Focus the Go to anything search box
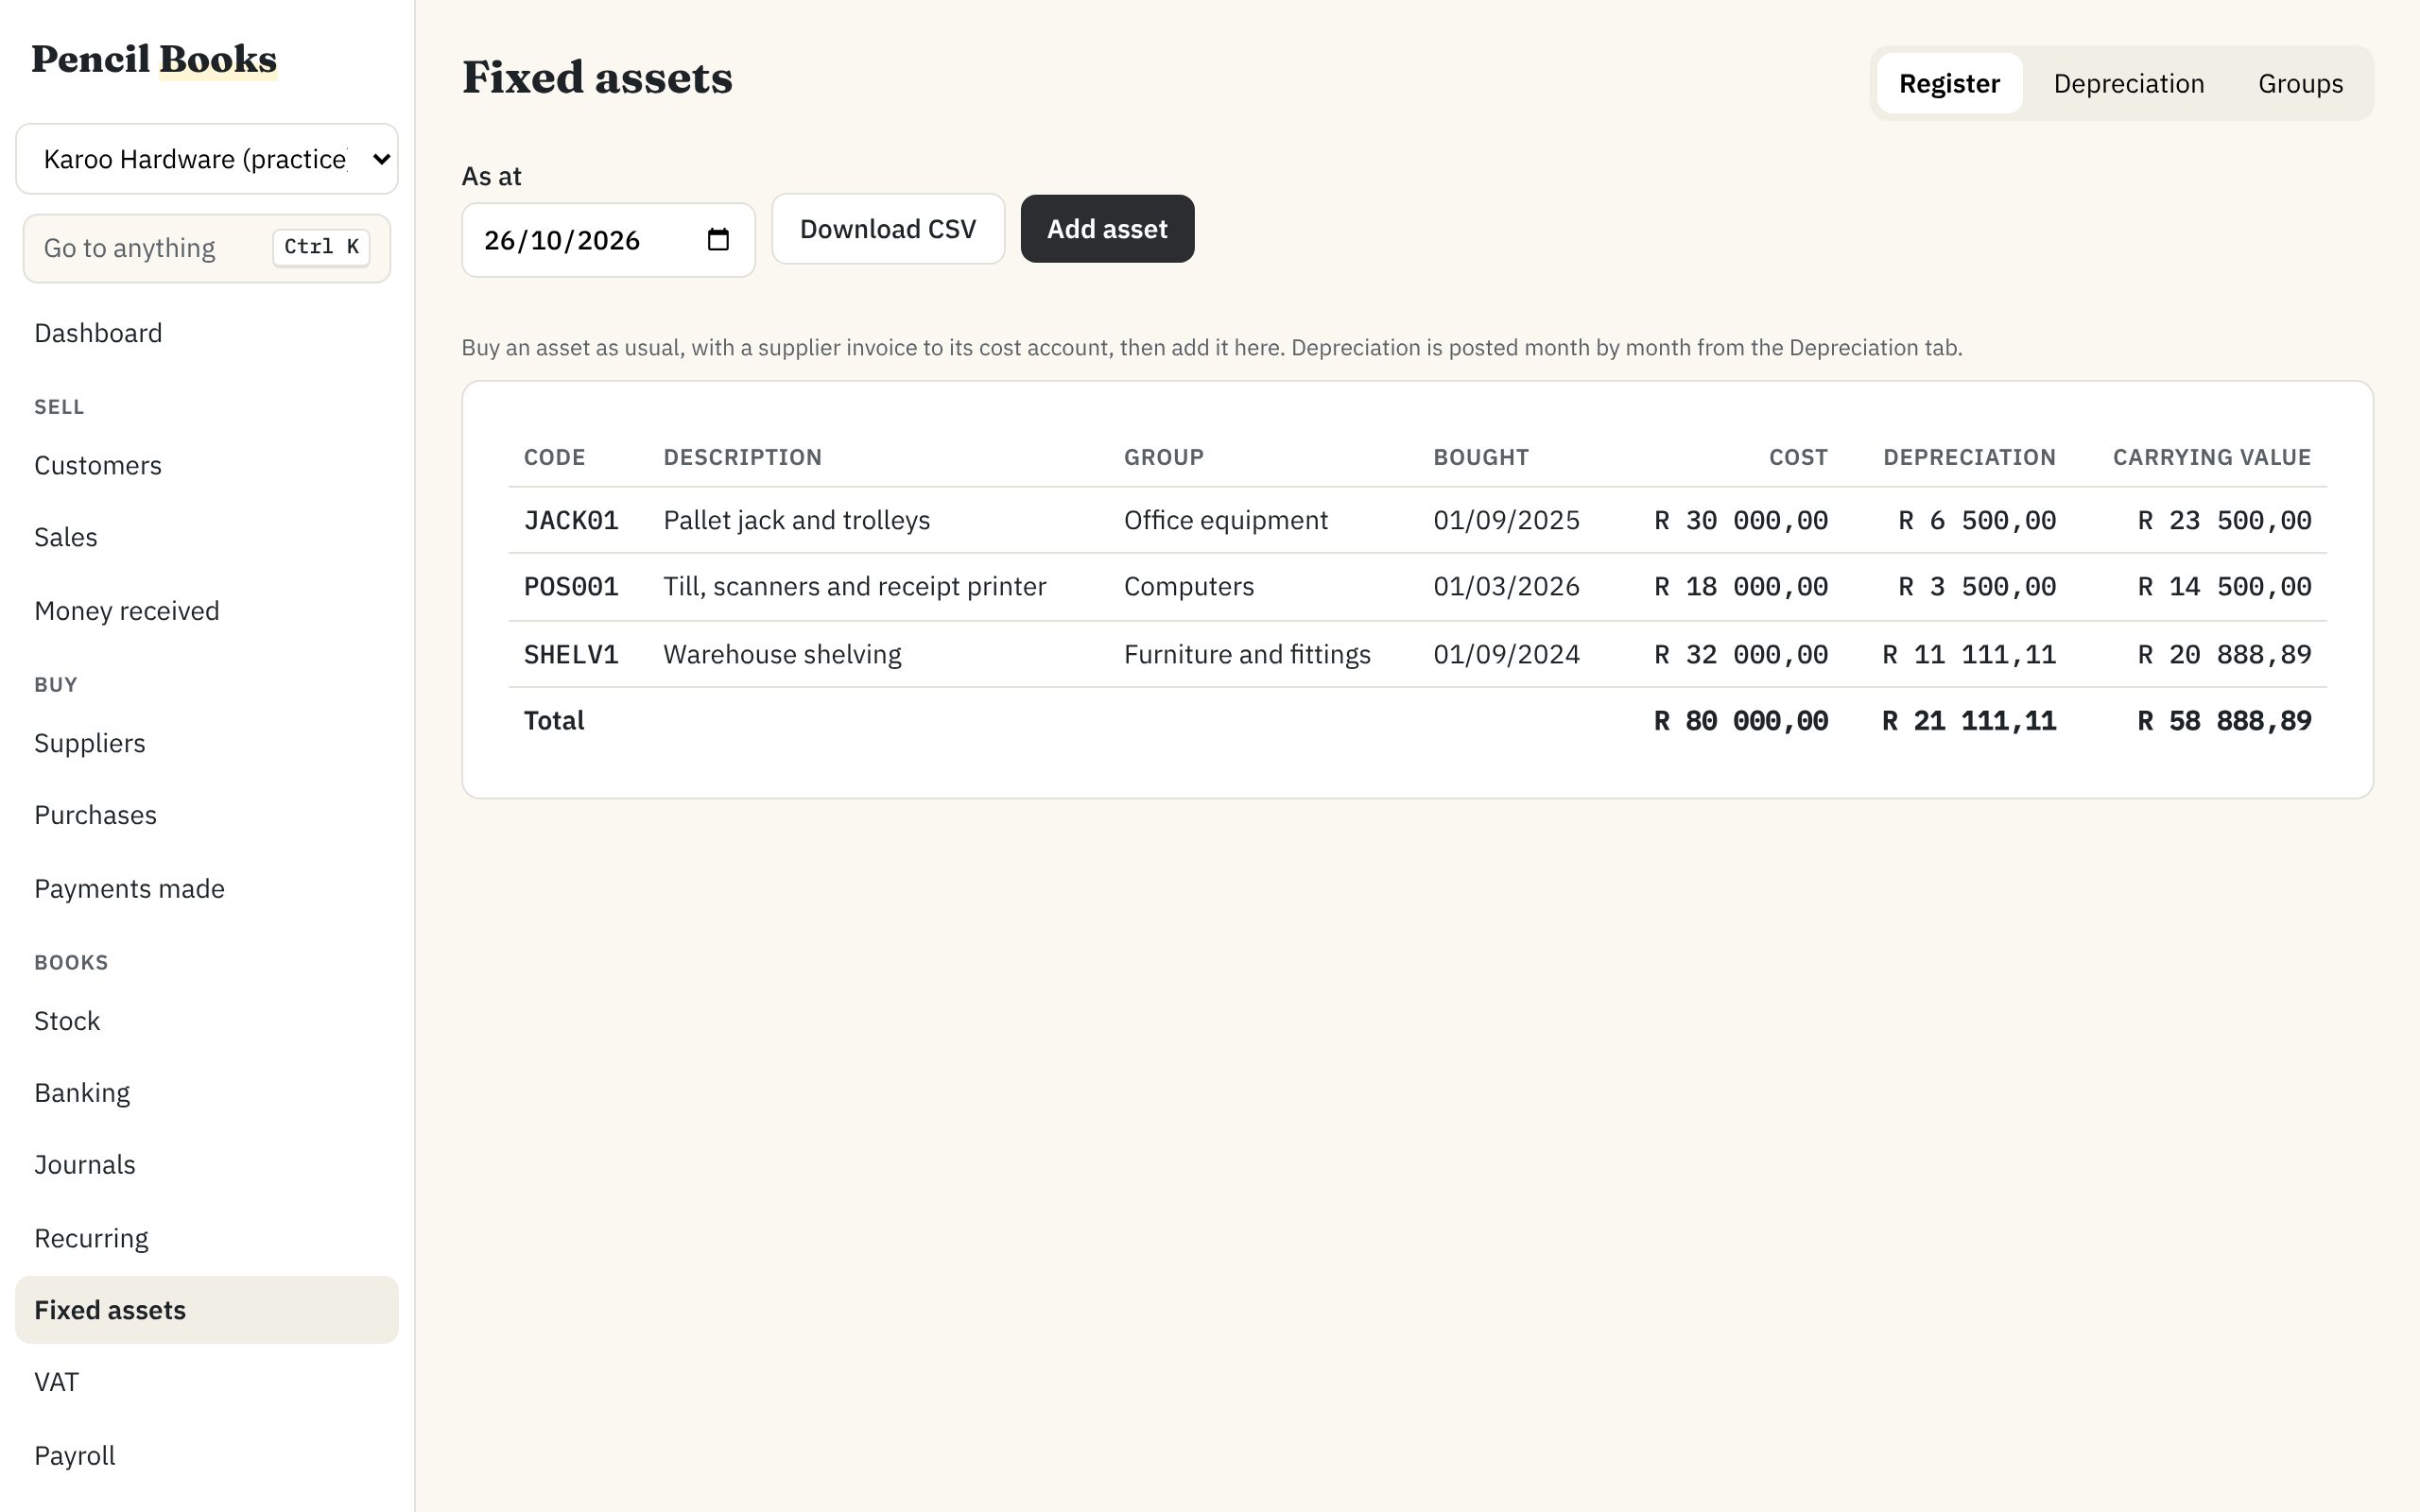 207,248
